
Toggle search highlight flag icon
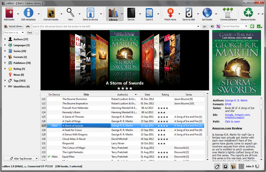click(x=218, y=26)
